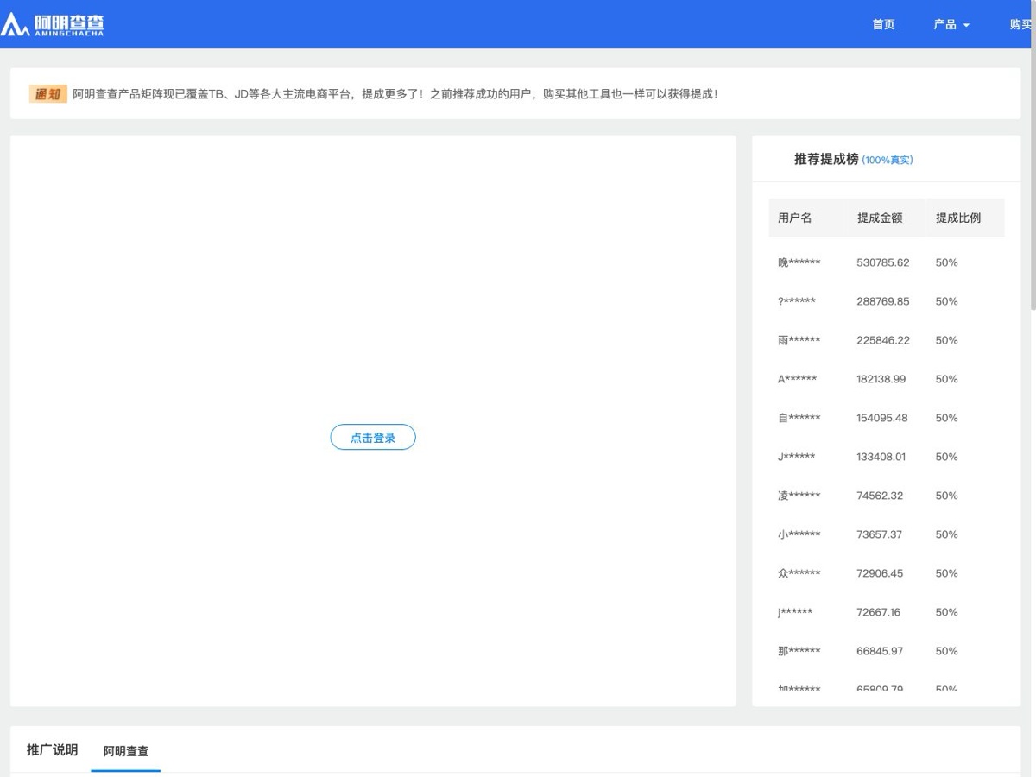Click amount 530785.62
This screenshot has width=1036, height=777.
[882, 262]
